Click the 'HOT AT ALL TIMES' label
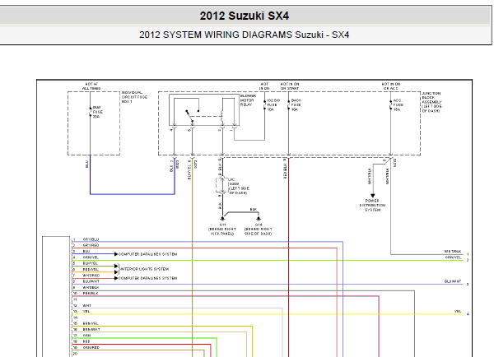Viewport: 494px width, 357px height. pos(91,86)
